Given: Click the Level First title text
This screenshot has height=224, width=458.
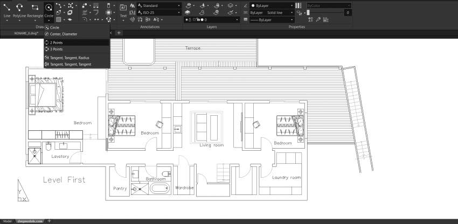Looking at the screenshot, I should 64,180.
